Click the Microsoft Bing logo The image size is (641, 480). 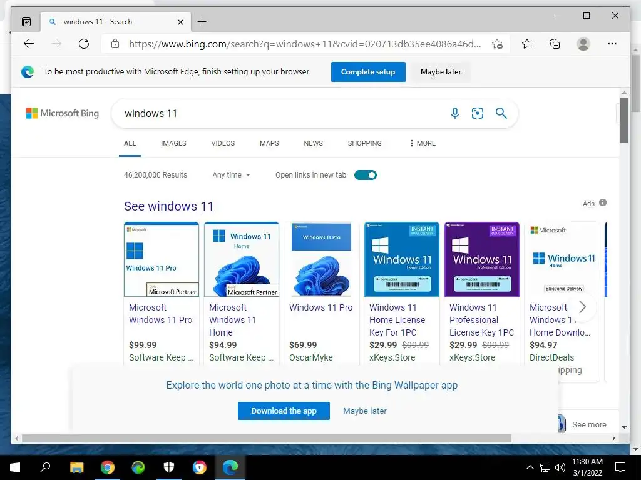point(63,113)
